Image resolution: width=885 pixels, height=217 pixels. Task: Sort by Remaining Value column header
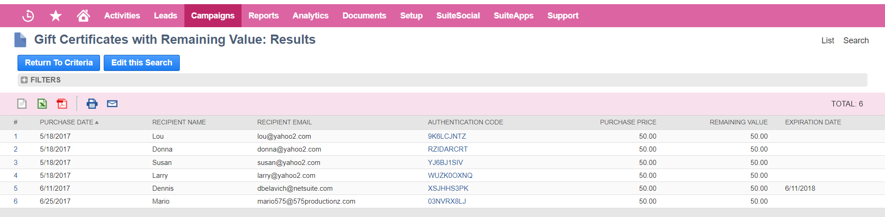click(738, 122)
